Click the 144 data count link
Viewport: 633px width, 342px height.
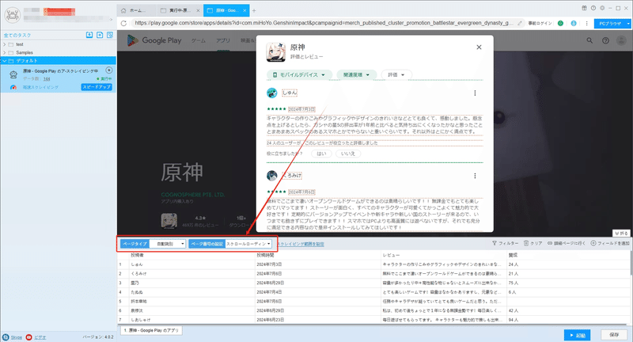click(x=47, y=78)
